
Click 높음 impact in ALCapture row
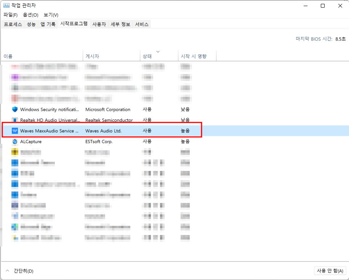[185, 142]
